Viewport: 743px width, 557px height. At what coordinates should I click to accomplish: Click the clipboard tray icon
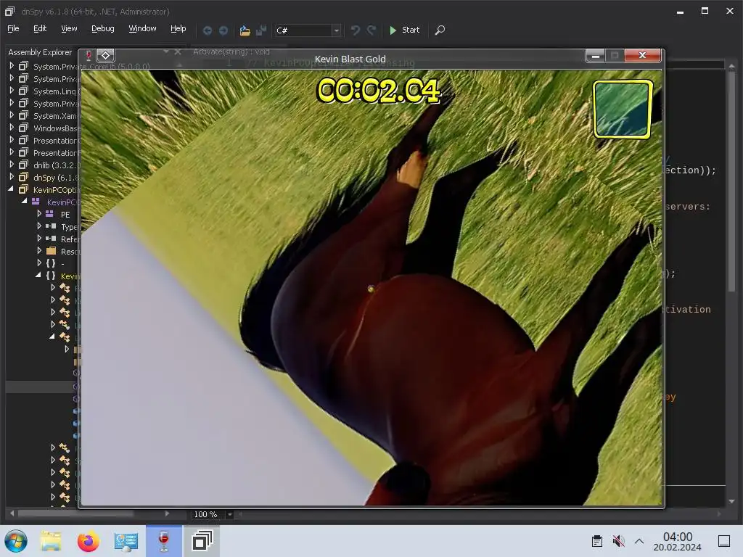(597, 541)
